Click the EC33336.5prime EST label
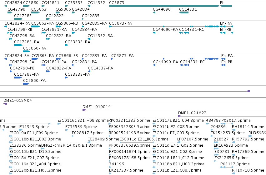Image resolution: width=266 pixels, height=175 pixels. pos(25,145)
